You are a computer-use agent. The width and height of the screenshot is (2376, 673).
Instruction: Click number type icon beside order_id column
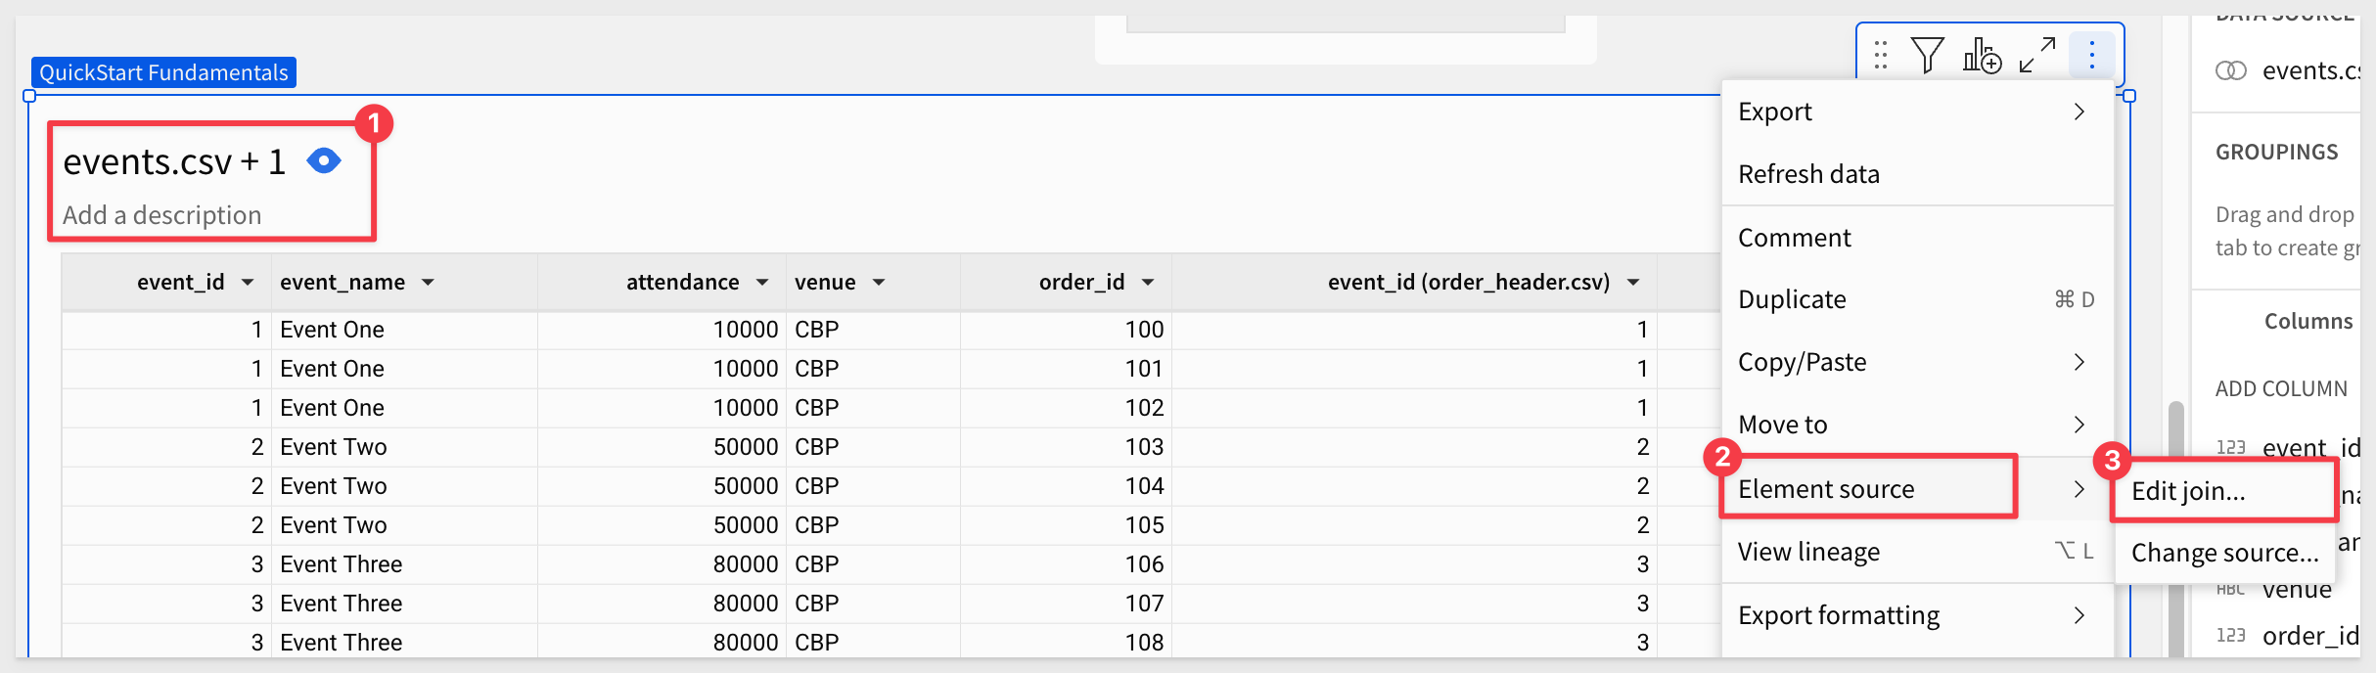[2230, 635]
